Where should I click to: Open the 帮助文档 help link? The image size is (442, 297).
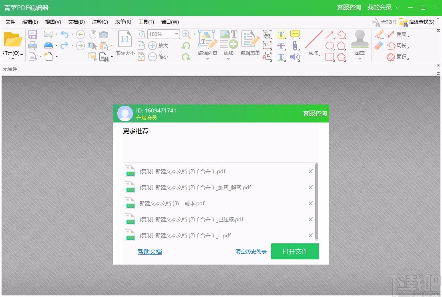[x=149, y=251]
